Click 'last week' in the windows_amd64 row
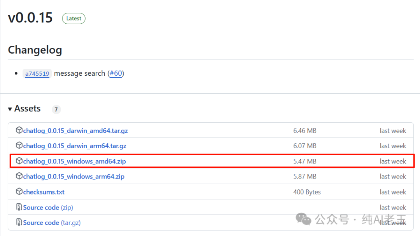420x236 pixels. (x=393, y=161)
